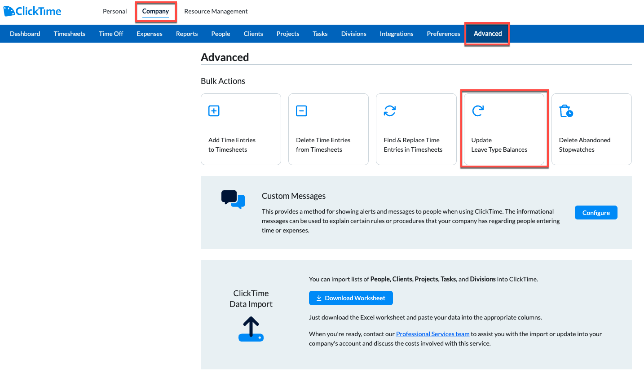The image size is (644, 377).
Task: Open the Reports menu
Action: [187, 34]
